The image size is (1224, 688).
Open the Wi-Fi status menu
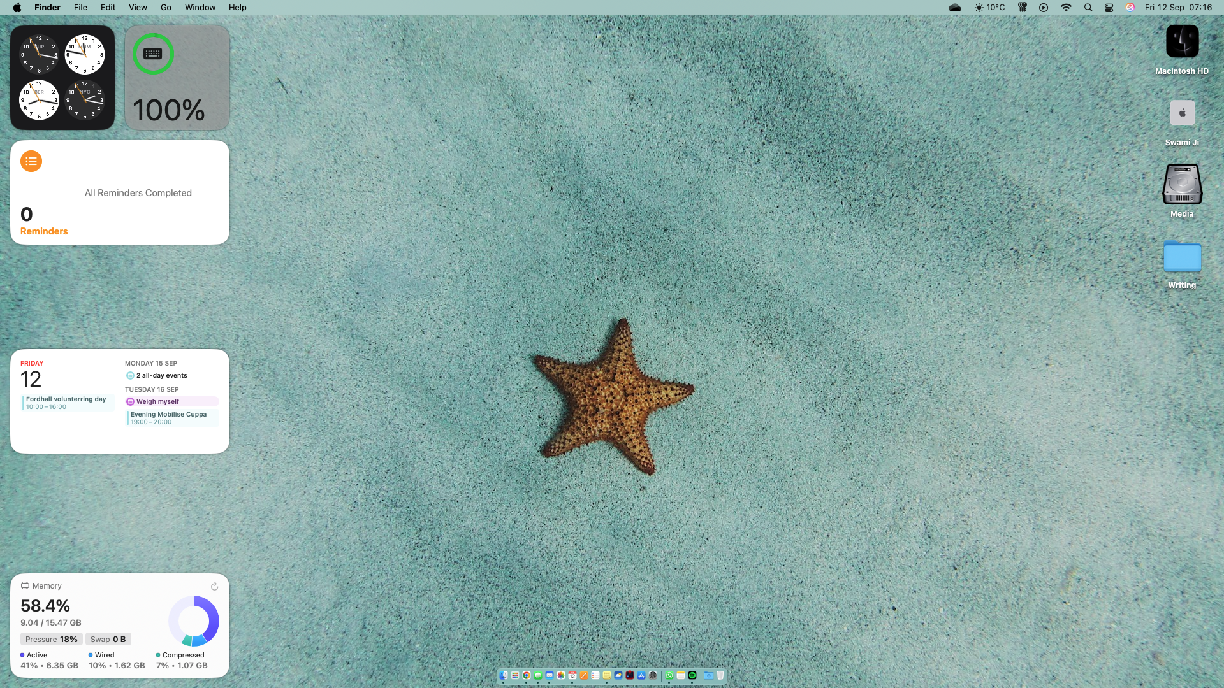click(x=1066, y=8)
